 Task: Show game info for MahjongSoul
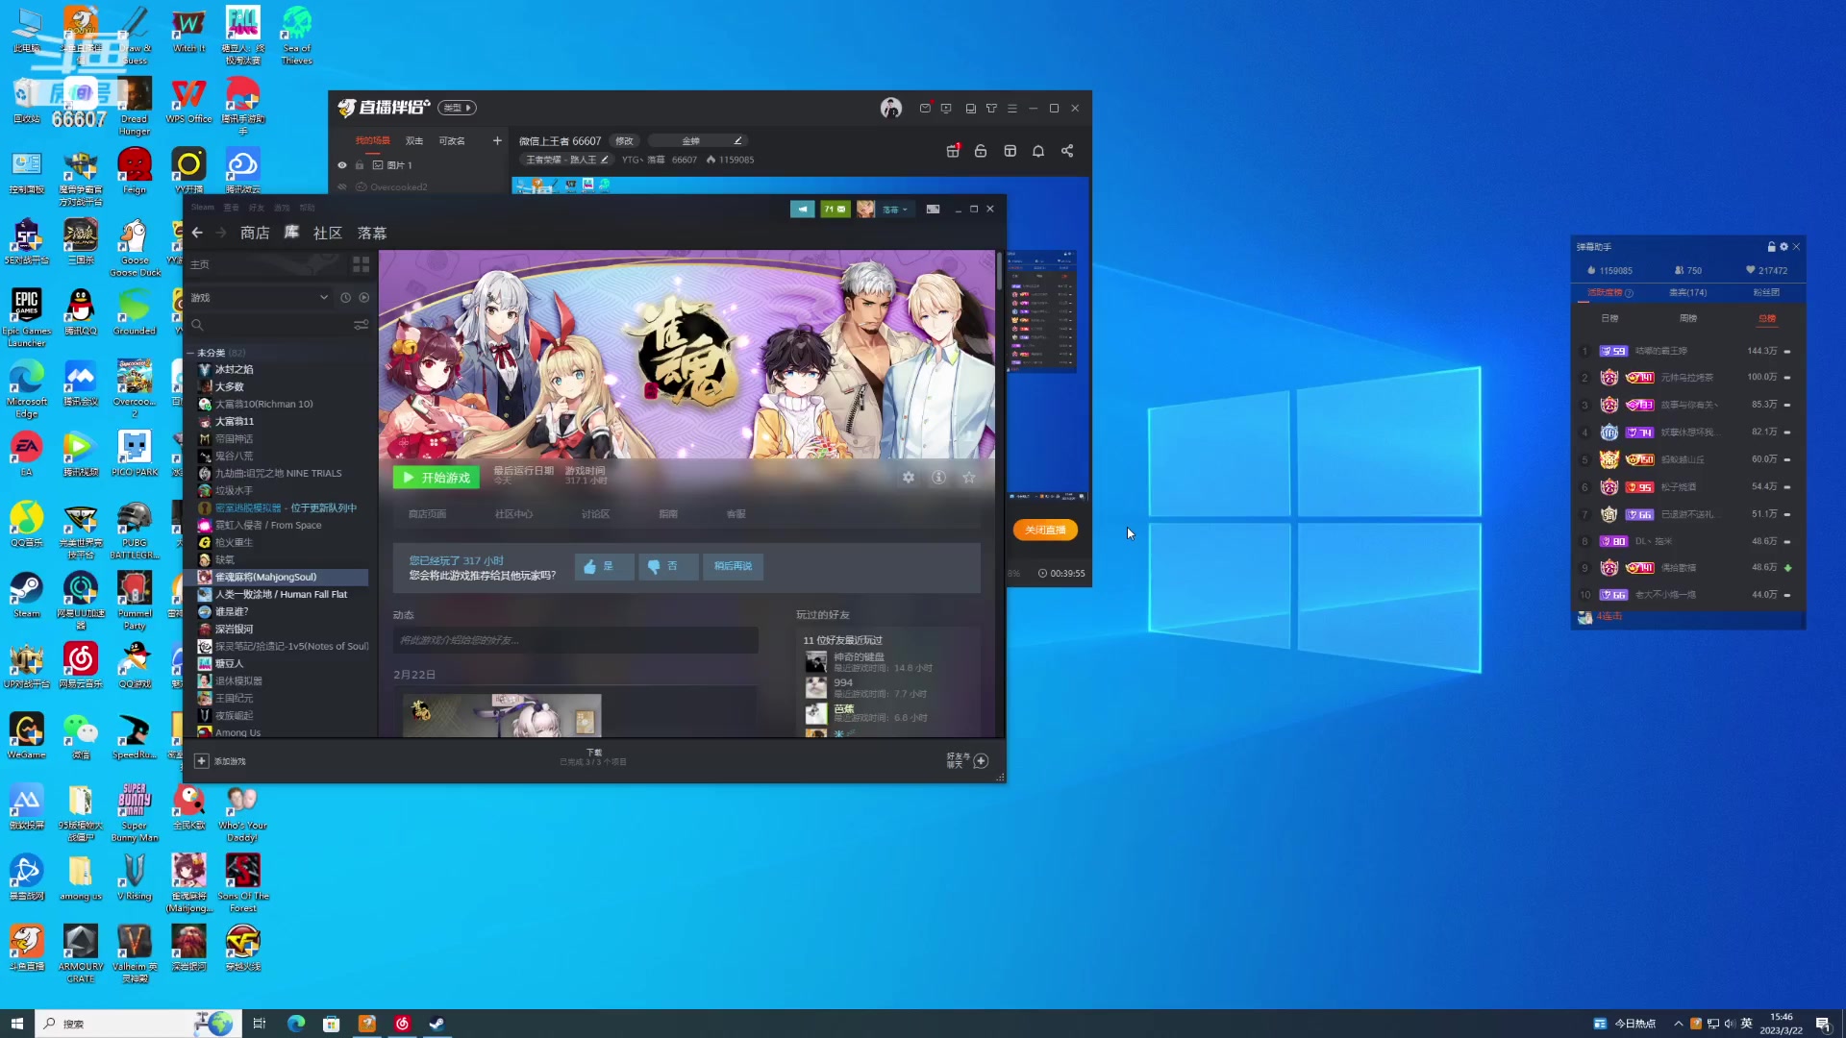click(x=938, y=477)
